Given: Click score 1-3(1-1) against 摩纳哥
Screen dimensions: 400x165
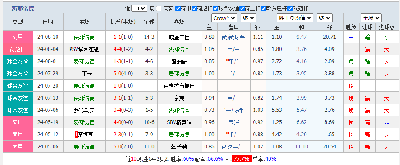Looking at the screenshot, I should point(124,61).
